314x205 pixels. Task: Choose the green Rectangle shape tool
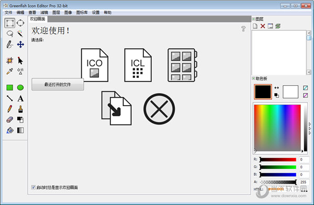9,87
